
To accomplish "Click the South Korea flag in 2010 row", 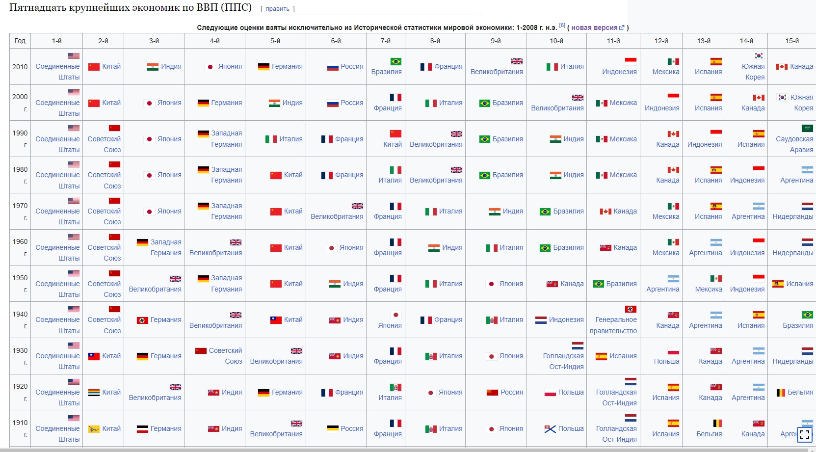I will coord(759,55).
